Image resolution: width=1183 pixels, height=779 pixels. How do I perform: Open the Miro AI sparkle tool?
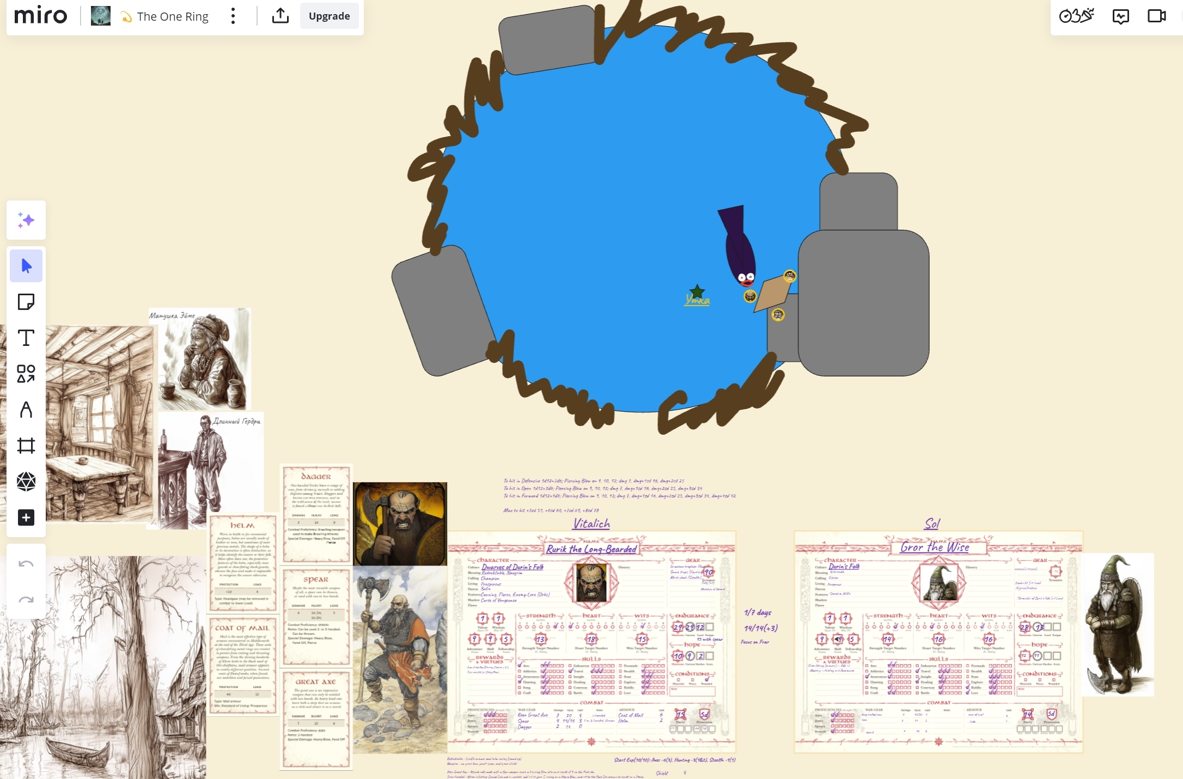[x=26, y=220]
